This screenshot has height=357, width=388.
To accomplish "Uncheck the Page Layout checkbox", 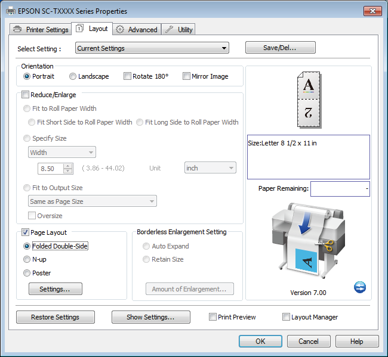I will [x=44, y=232].
